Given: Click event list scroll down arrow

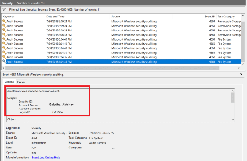Looking at the screenshot, I should click(x=243, y=64).
